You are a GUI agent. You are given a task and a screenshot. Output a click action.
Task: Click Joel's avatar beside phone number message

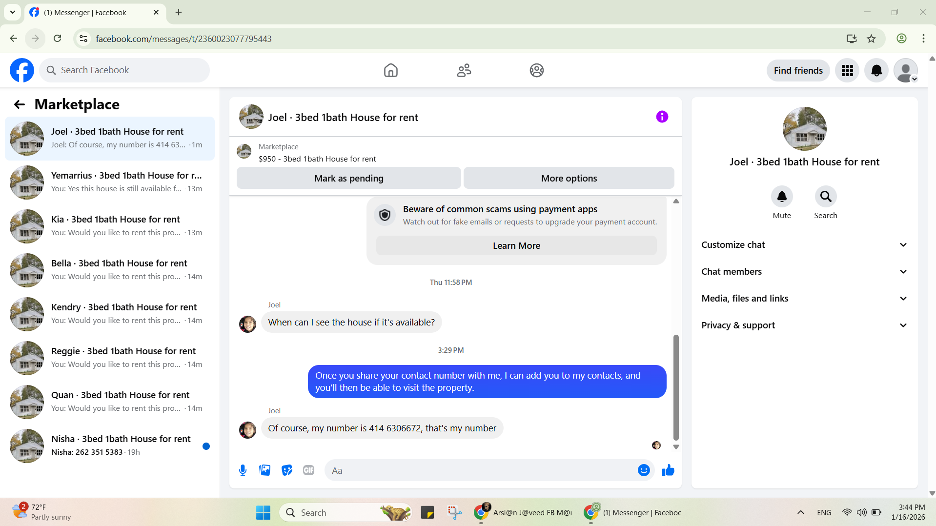[247, 430]
